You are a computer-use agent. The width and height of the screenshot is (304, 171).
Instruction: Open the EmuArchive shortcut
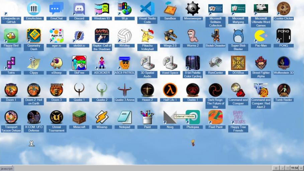34,9
